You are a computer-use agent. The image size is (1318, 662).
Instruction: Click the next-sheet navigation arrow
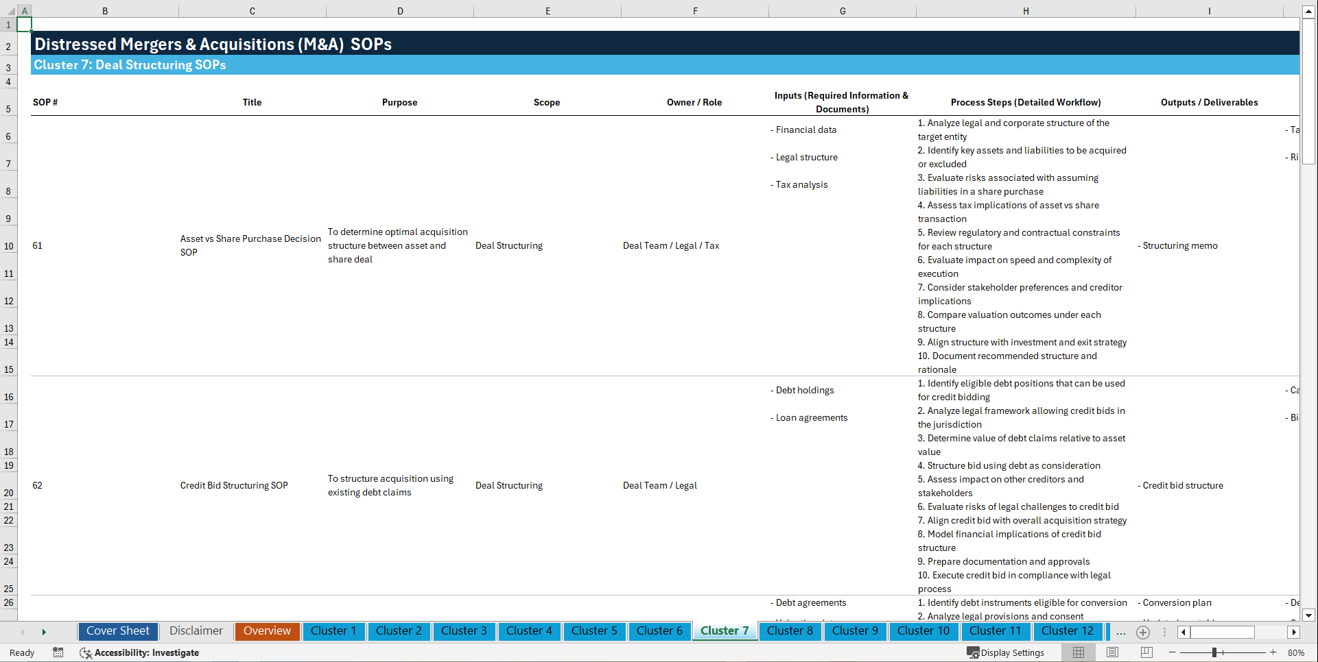click(44, 631)
